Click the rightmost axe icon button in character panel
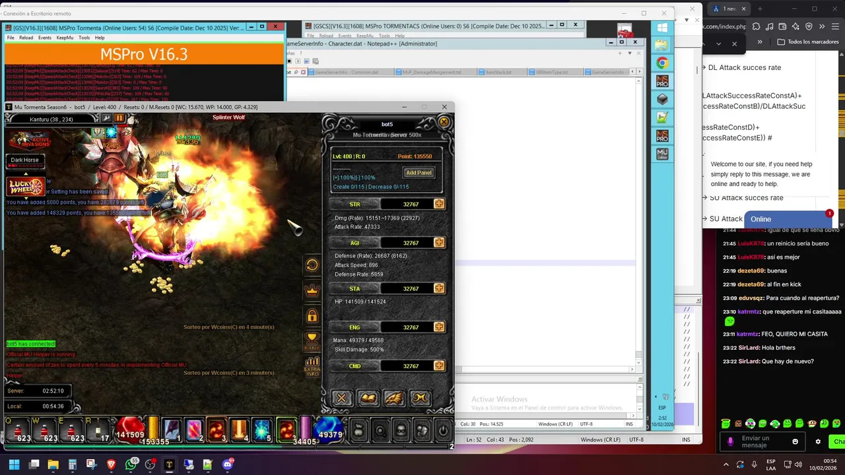The width and height of the screenshot is (845, 475). coord(421,398)
